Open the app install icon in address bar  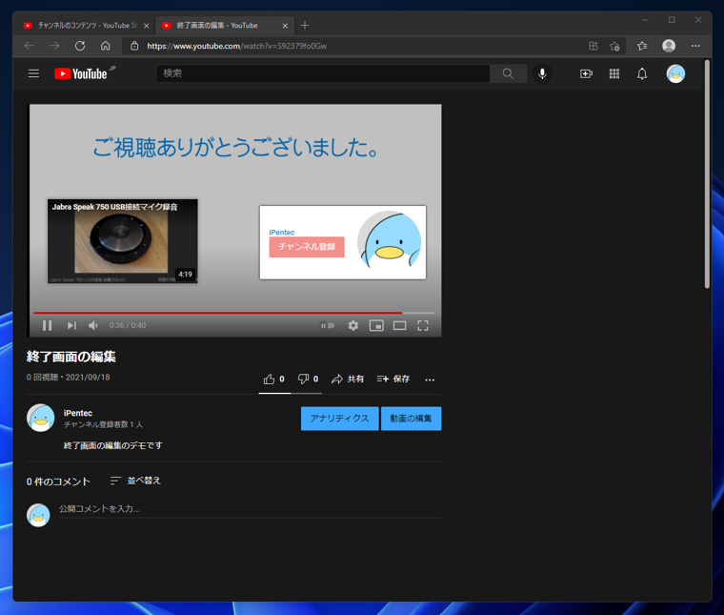pyautogui.click(x=593, y=46)
